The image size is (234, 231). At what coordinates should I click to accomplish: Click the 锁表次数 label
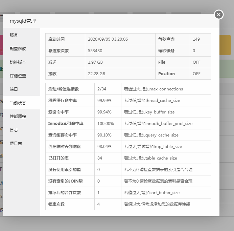tap(56, 204)
